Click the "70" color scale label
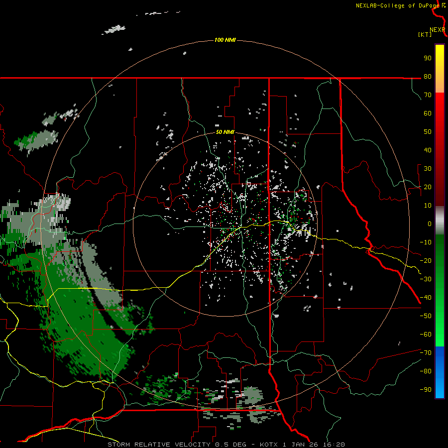448x448 pixels. coord(428,95)
